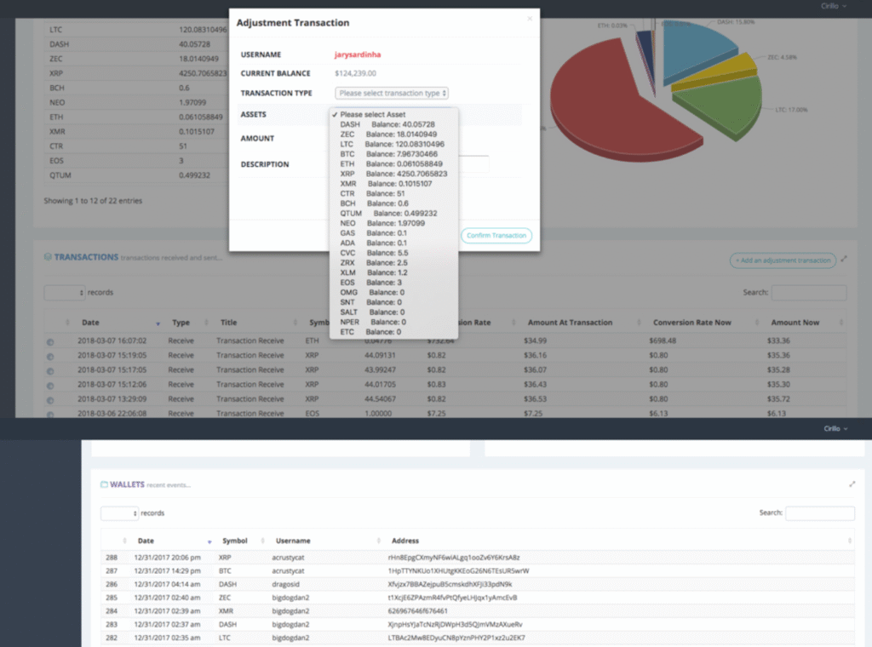872x647 pixels.
Task: Click the Transactions search field
Action: [808, 293]
